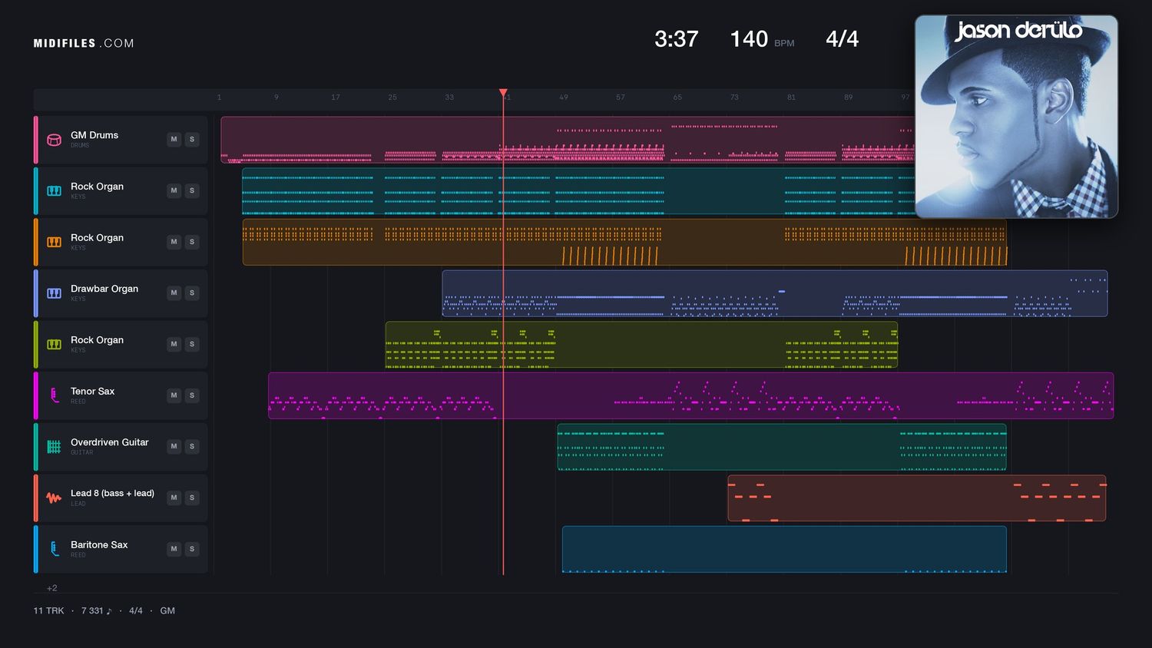
Task: Jump to bar 49 on ruler
Action: tap(564, 98)
